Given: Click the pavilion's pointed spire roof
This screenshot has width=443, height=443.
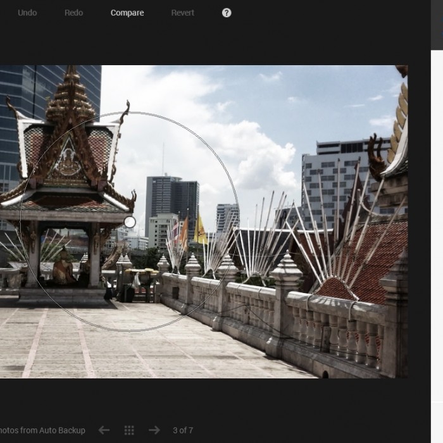Looking at the screenshot, I should click(71, 95).
